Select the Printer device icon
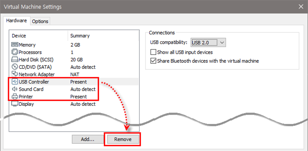Image resolution: width=308 pixels, height=151 pixels. [x=15, y=97]
